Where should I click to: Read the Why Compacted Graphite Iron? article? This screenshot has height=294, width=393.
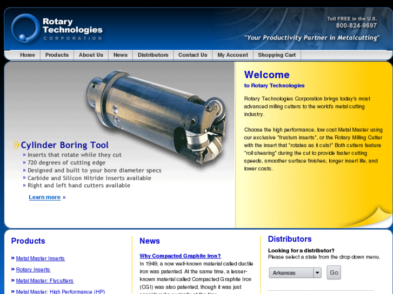coord(180,256)
